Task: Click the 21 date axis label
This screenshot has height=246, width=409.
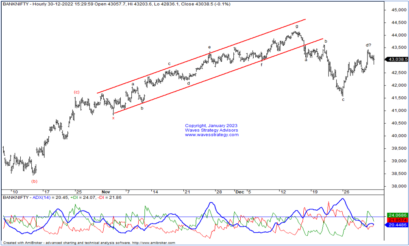Action: [187, 192]
